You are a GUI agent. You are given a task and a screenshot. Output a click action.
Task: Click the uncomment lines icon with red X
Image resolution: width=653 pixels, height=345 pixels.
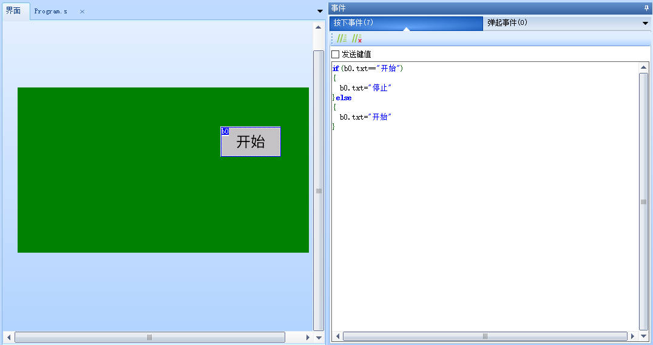click(357, 38)
